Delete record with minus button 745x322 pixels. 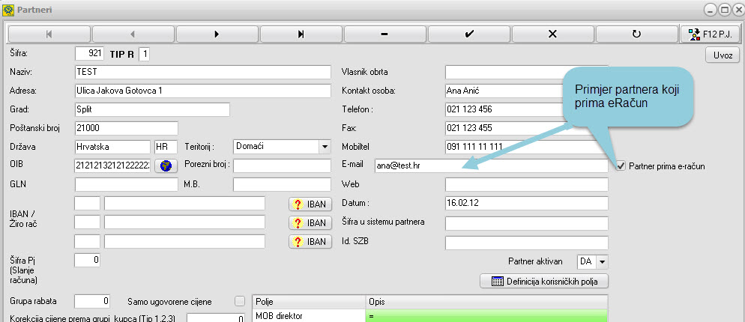pos(384,34)
